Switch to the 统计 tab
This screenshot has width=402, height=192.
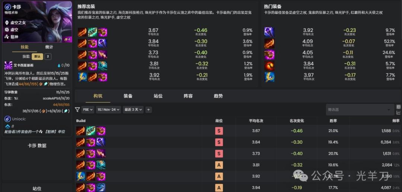point(49,47)
